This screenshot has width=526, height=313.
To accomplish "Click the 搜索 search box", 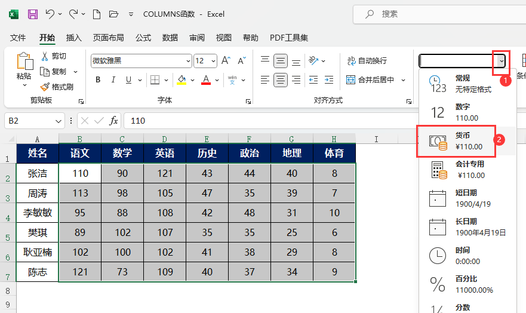I will click(x=439, y=14).
